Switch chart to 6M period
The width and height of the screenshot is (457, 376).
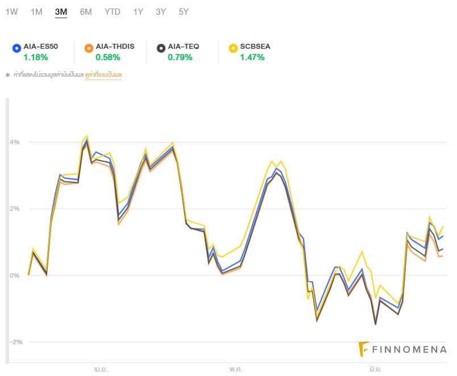(x=86, y=11)
